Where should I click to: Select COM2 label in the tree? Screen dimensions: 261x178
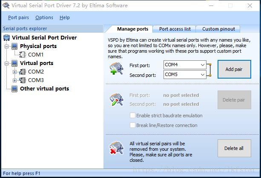tap(36, 72)
